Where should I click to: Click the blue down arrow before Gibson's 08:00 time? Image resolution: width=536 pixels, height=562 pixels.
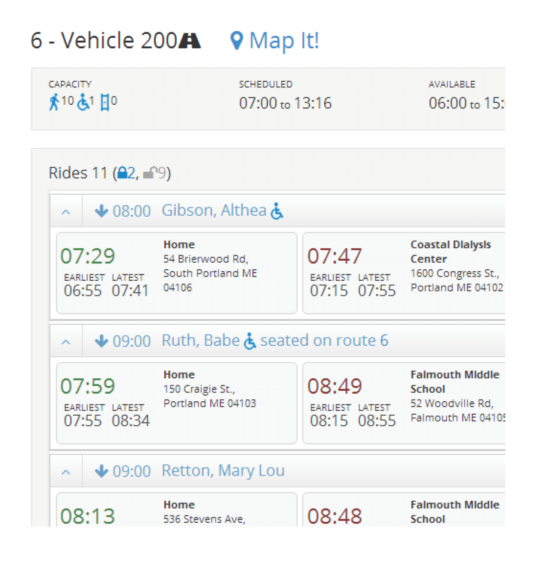(101, 210)
